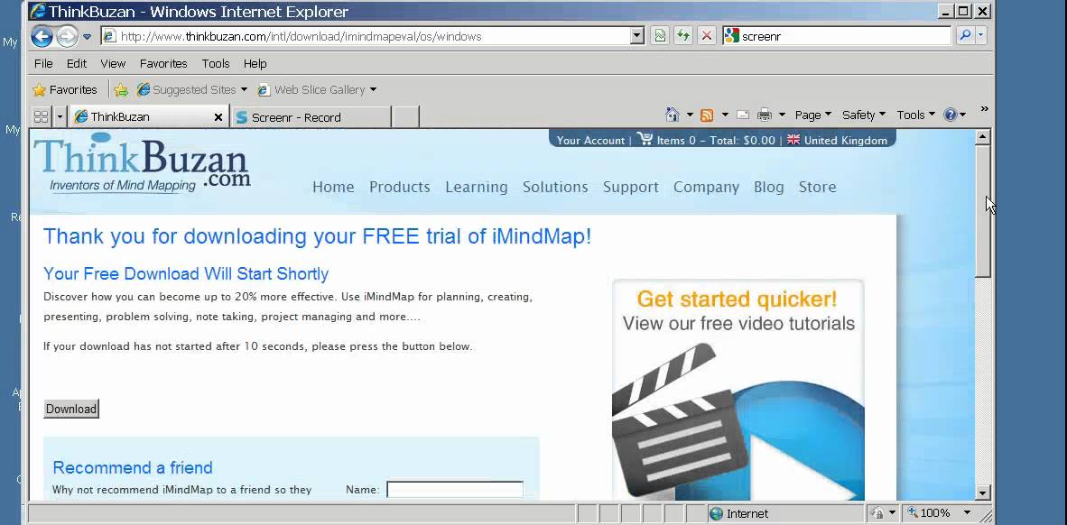Open the tab list dropdown arrow
Image resolution: width=1067 pixels, height=525 pixels.
[60, 117]
